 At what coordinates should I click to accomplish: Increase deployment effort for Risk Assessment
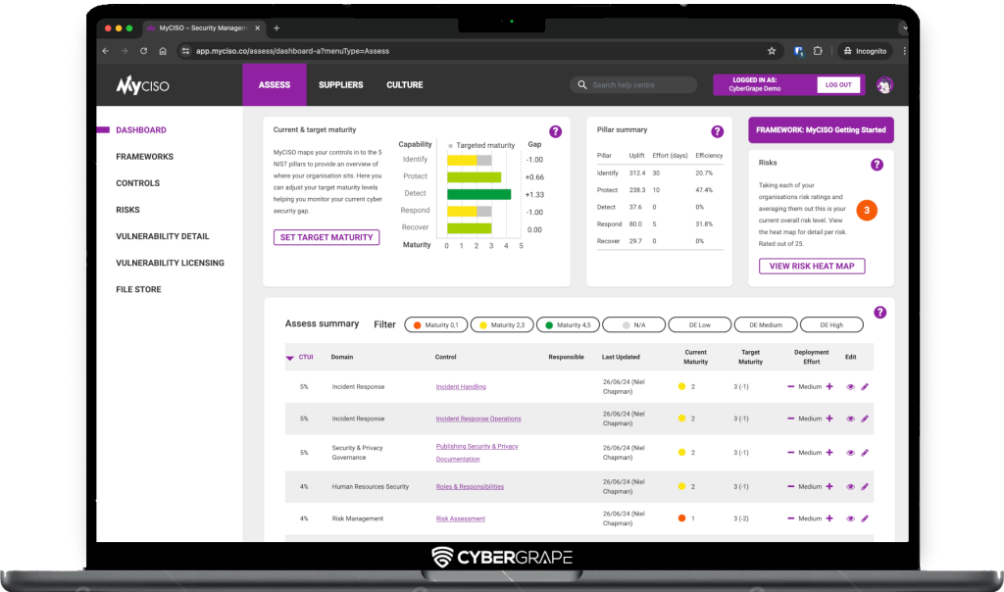(829, 518)
